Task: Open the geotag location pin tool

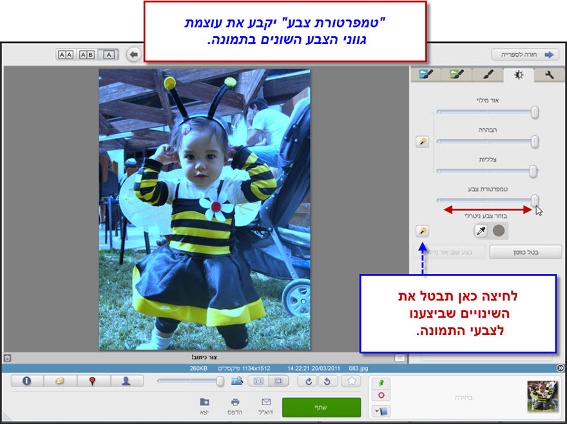Action: 91,381
